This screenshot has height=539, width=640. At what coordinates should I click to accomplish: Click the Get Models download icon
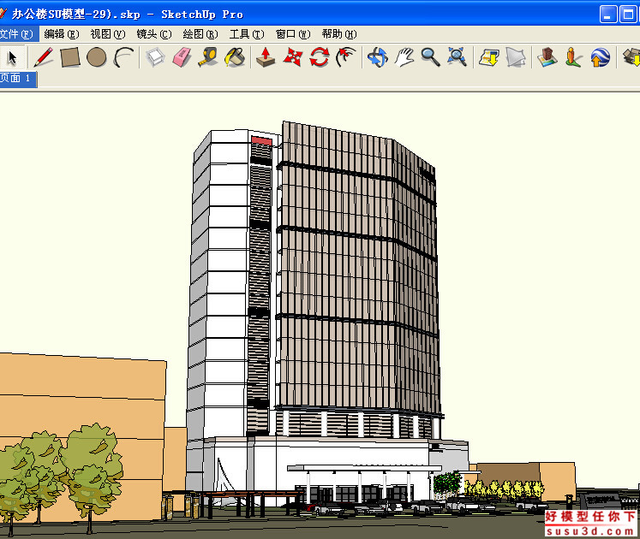tap(489, 57)
